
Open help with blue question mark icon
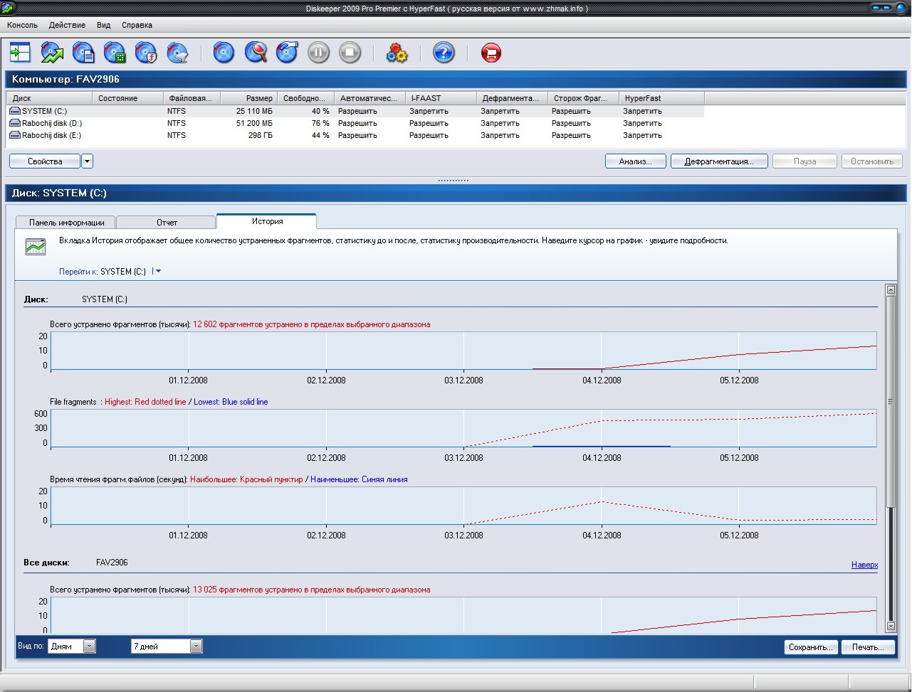444,53
